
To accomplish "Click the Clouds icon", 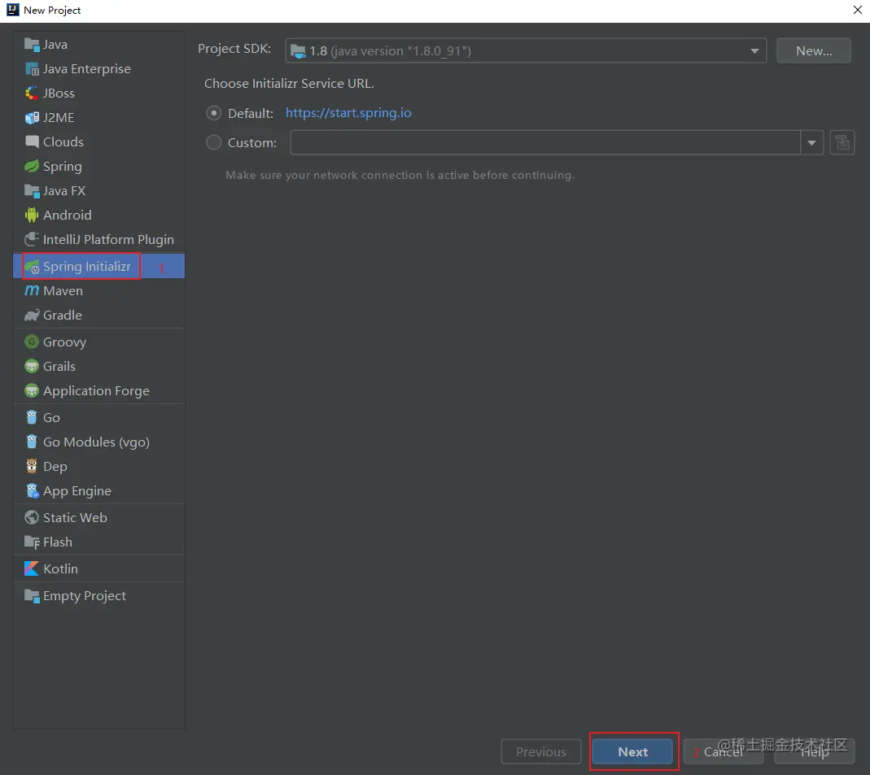I will (32, 142).
